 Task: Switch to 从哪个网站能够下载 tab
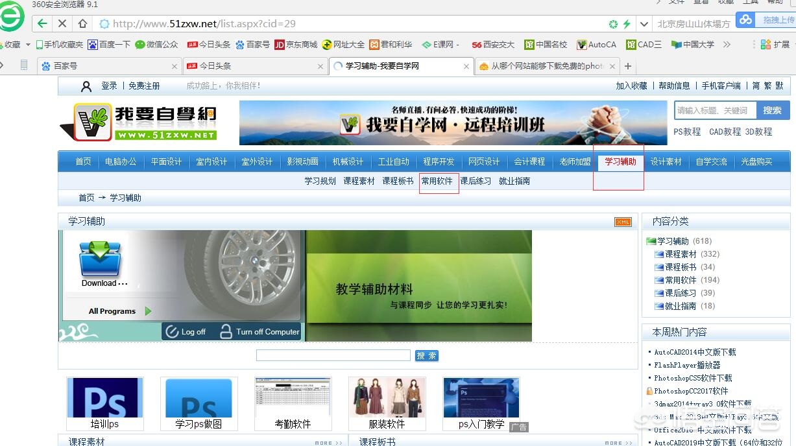pyautogui.click(x=547, y=66)
